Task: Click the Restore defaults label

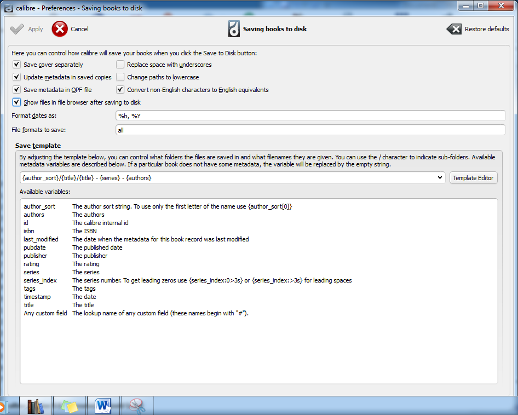Action: click(x=487, y=29)
